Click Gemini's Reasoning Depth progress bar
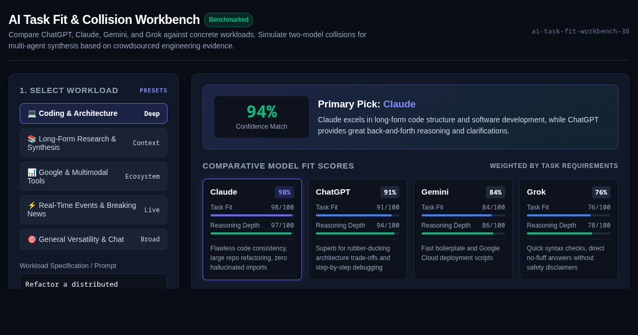This screenshot has width=638, height=335. (463, 233)
